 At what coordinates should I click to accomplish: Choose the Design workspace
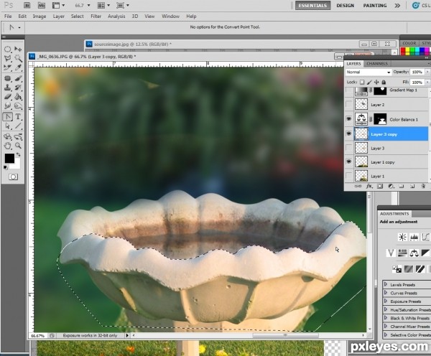(346, 6)
